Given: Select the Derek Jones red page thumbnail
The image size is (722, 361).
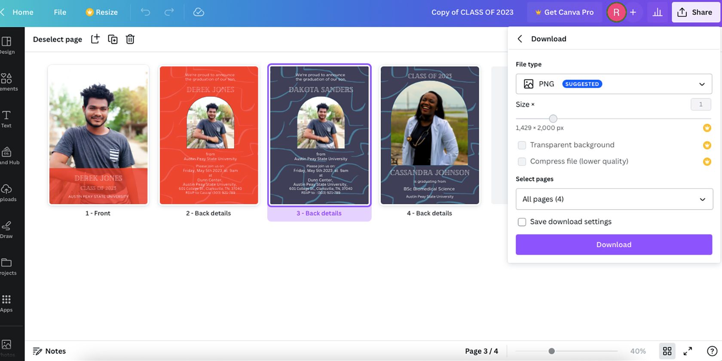Looking at the screenshot, I should (209, 135).
